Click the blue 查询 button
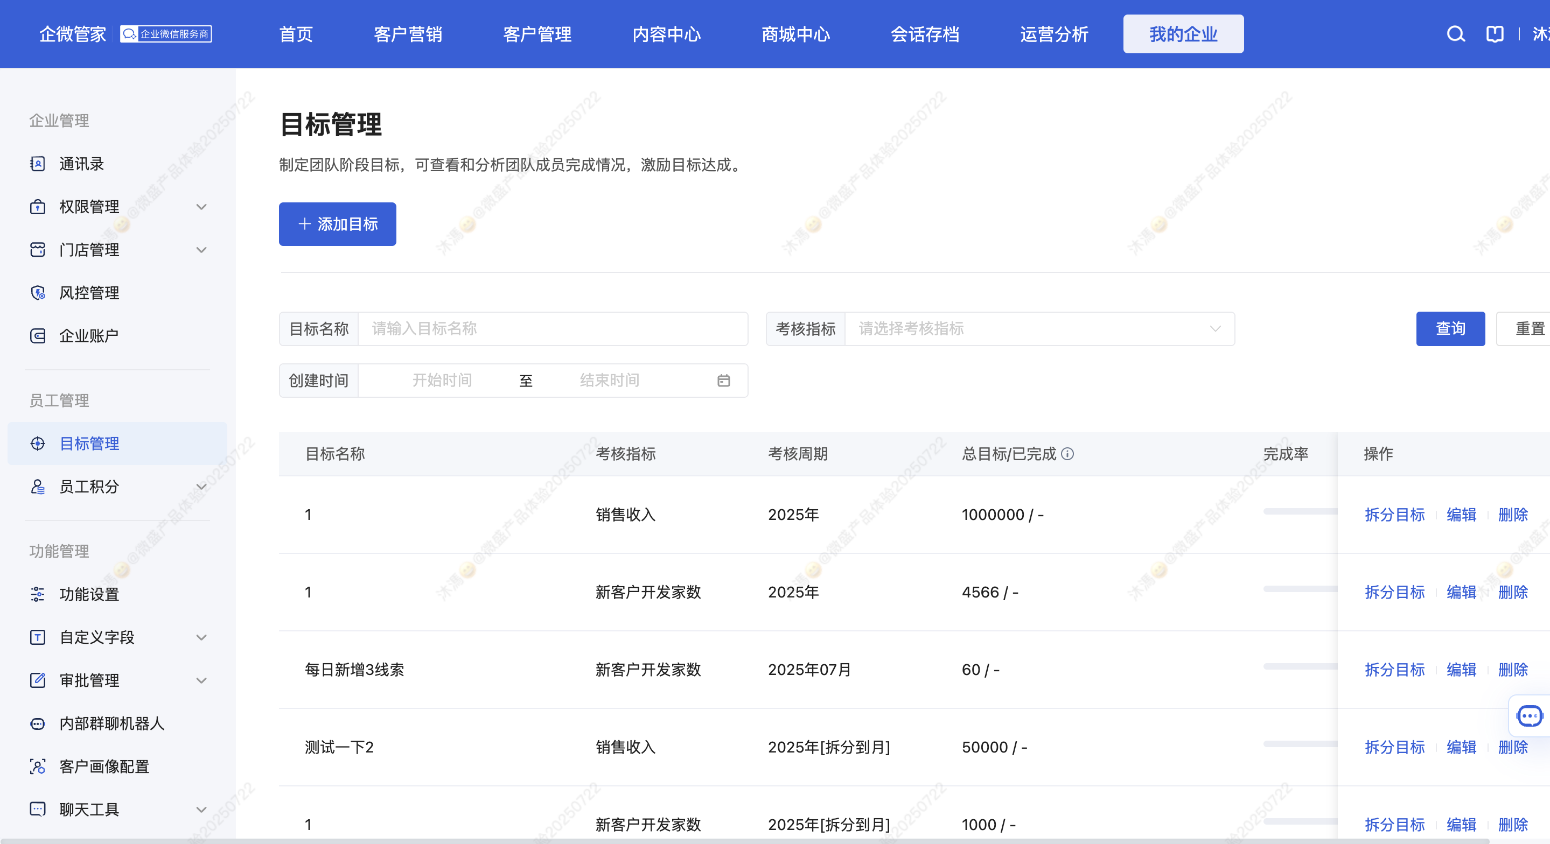The image size is (1550, 844). [1450, 328]
